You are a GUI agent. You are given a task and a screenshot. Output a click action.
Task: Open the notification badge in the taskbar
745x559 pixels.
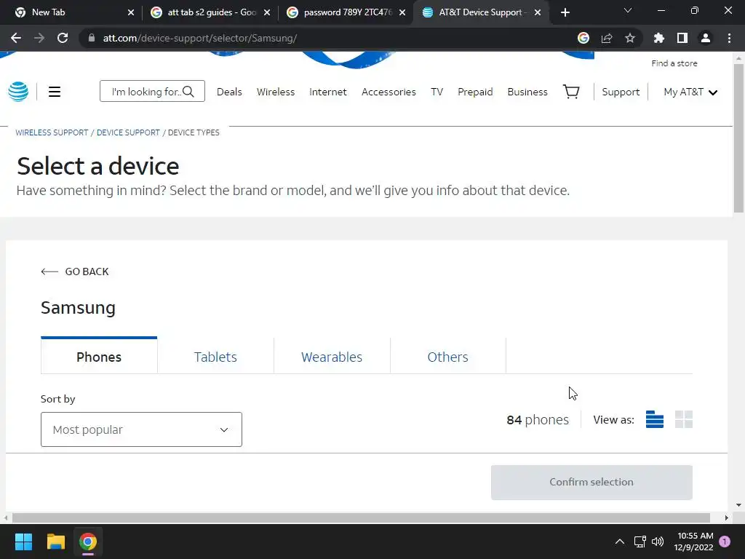pyautogui.click(x=725, y=542)
